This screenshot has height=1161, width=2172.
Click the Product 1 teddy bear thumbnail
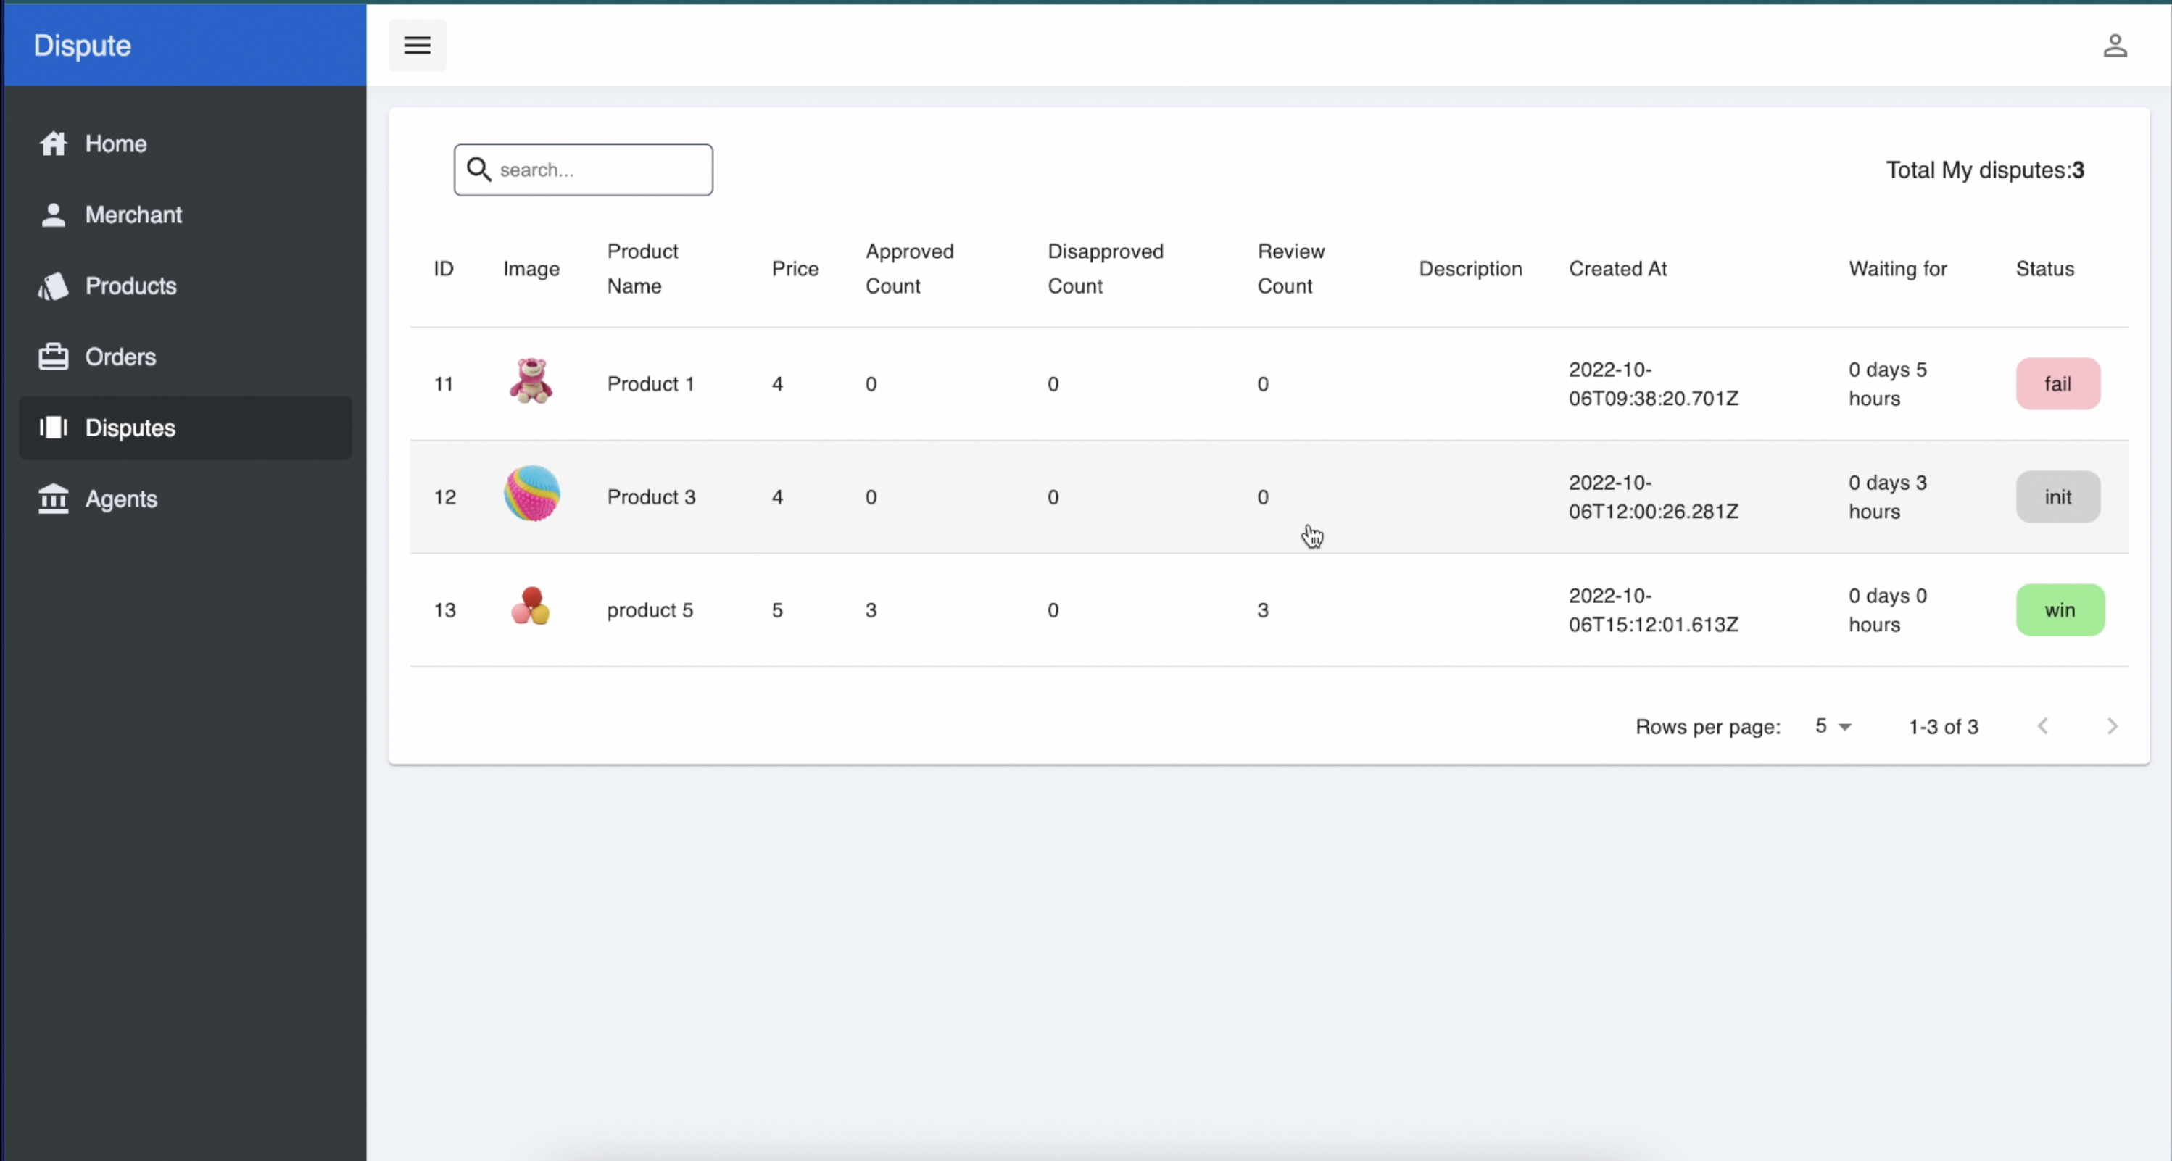point(531,381)
